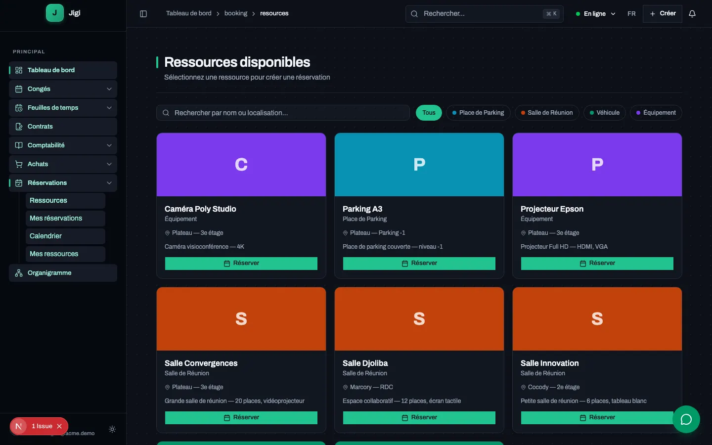Go to Calendrier in sidebar
This screenshot has width=712, height=445.
tap(65, 236)
